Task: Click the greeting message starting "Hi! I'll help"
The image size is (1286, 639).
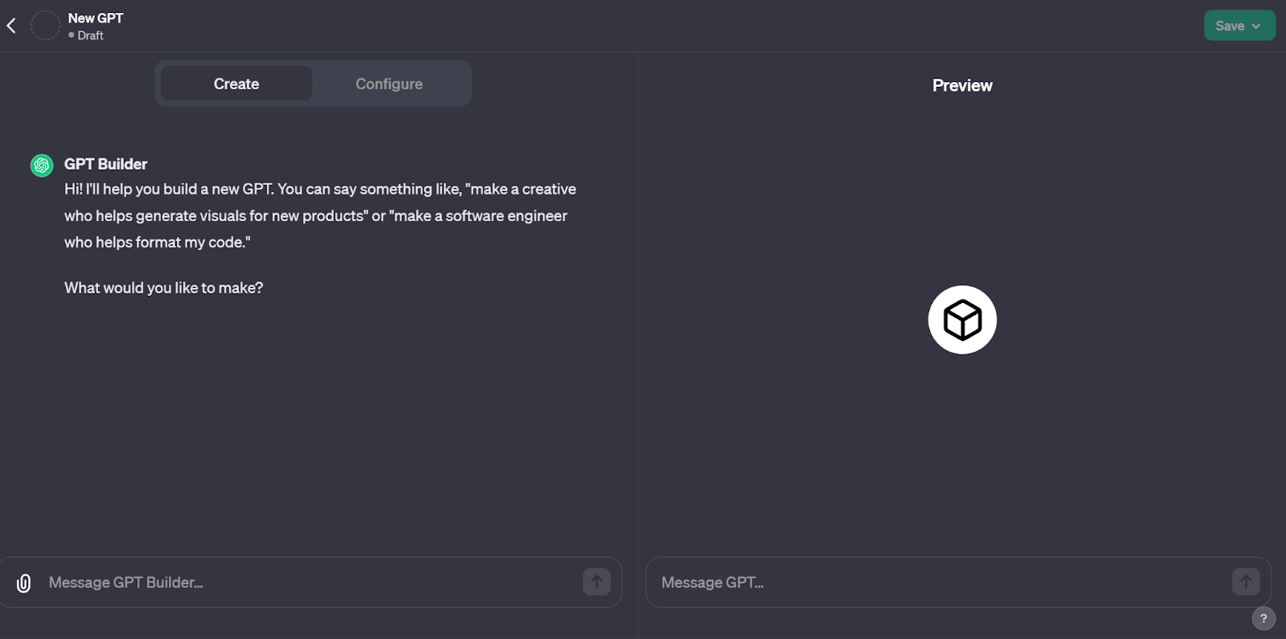Action: click(320, 215)
